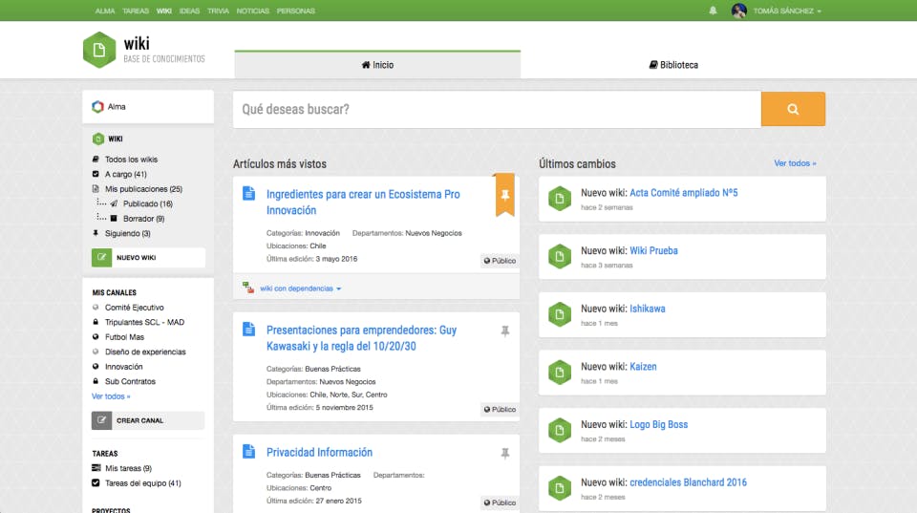Open the Kaizen wiki link
This screenshot has width=917, height=513.
click(643, 366)
